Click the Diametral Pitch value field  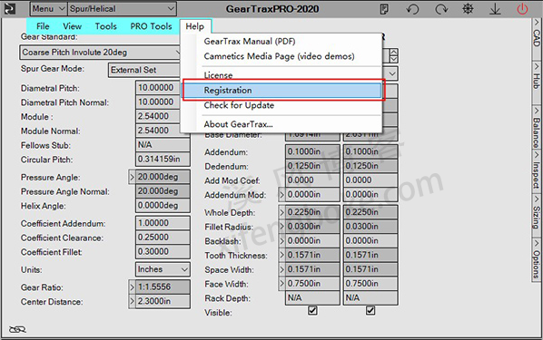(x=158, y=88)
